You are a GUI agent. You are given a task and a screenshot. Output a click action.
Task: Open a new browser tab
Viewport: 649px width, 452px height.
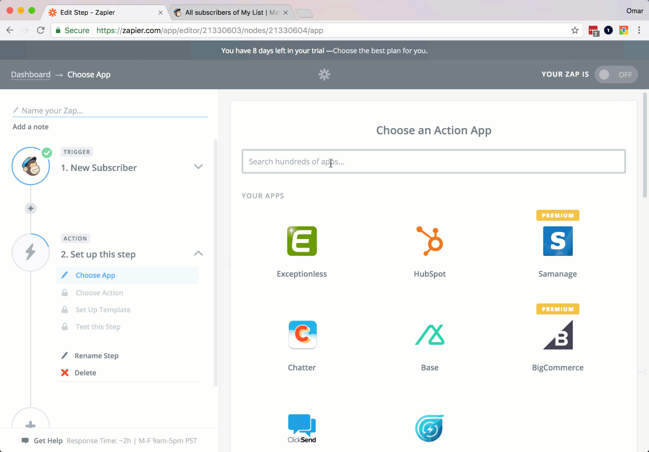coord(304,13)
